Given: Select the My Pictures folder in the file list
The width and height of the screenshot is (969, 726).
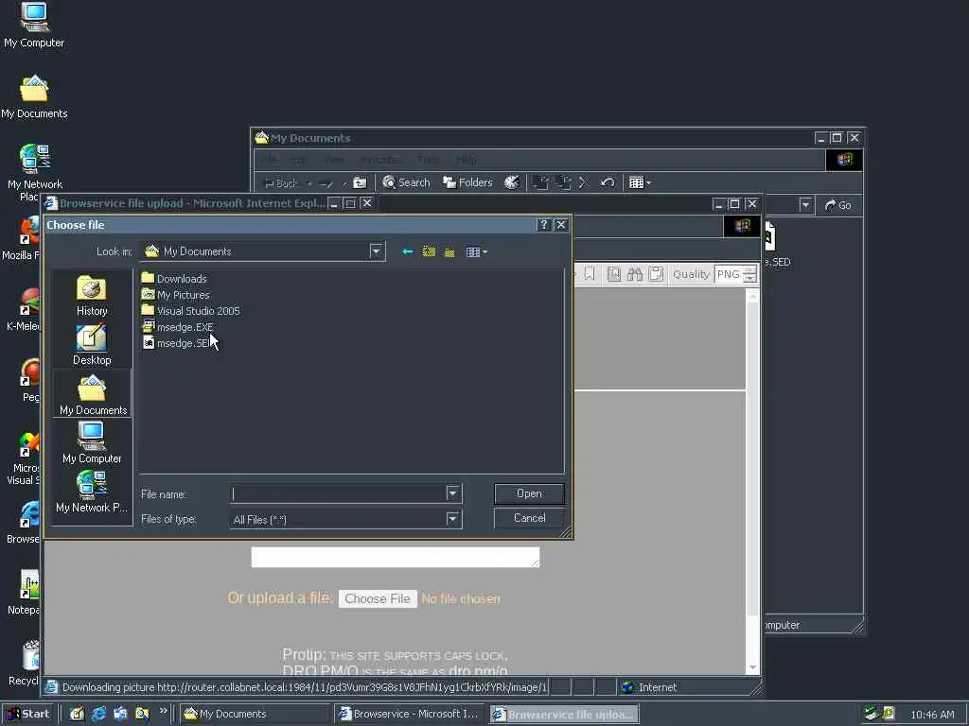Looking at the screenshot, I should pos(176,295).
